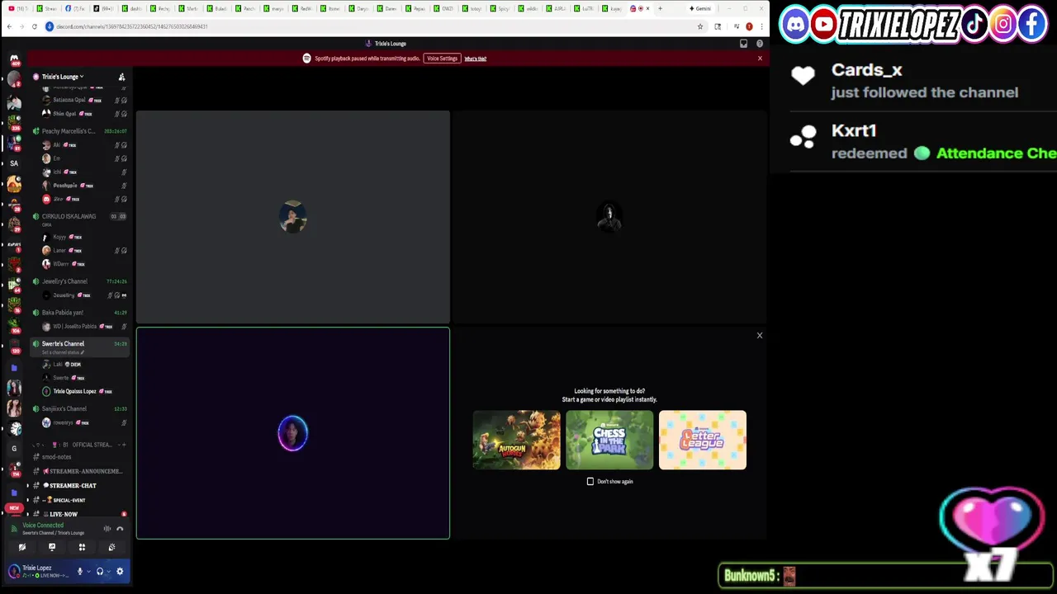Click user rowenrys in Sanjiixx's Channel
The image size is (1057, 594).
click(x=79, y=422)
